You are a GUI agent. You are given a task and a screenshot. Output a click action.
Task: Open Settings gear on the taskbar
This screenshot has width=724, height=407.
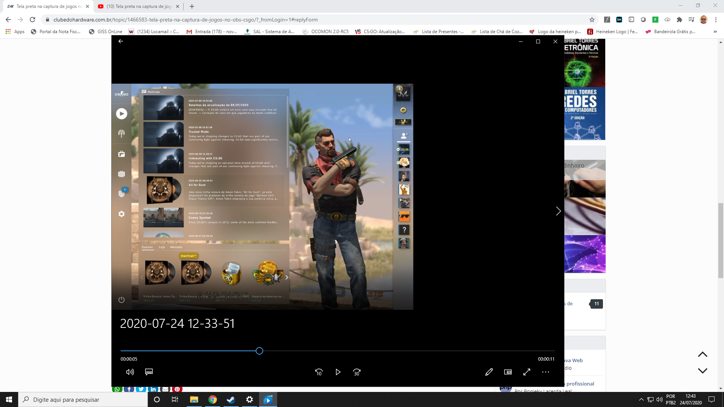[250, 399]
